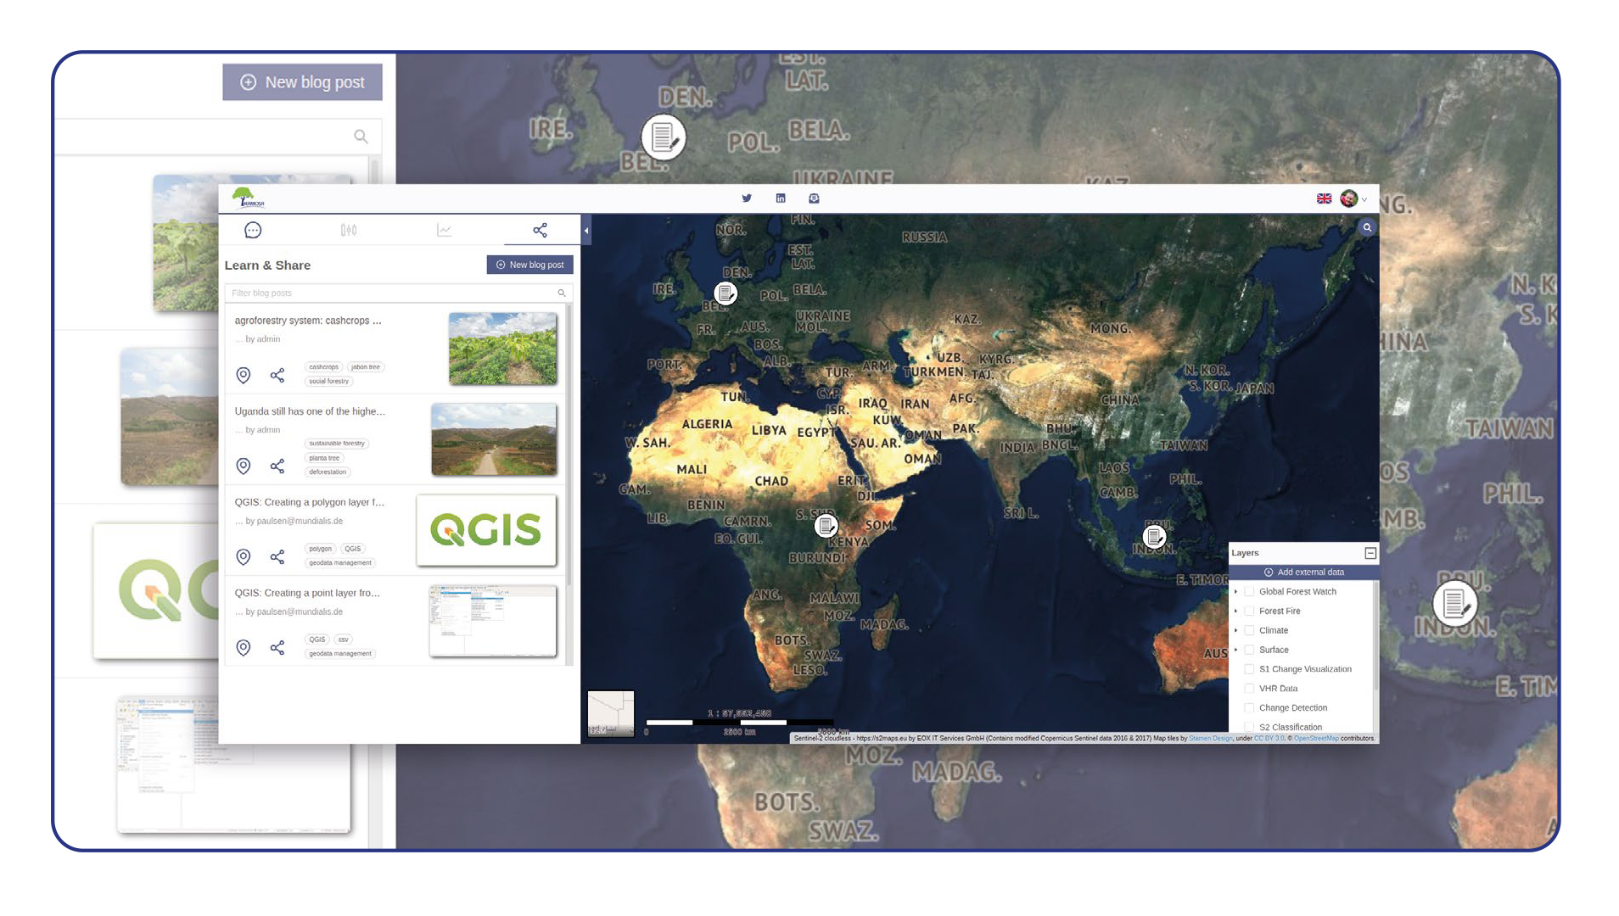This screenshot has width=1619, height=916.
Task: Share the QGIS polygon layer post
Action: (x=277, y=556)
